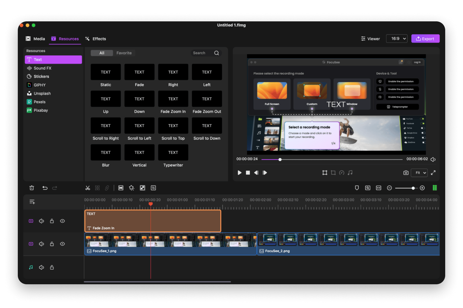Click the add track icon
Viewport: 463px width, 308px height.
(32, 202)
